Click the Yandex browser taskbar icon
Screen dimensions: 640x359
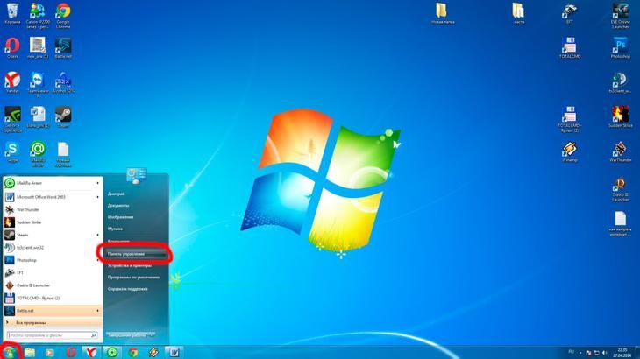point(91,353)
